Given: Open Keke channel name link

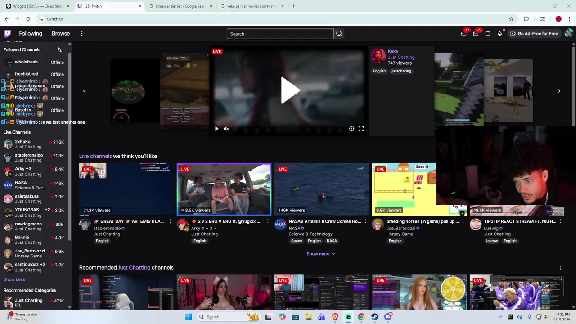Looking at the screenshot, I should coord(393,51).
